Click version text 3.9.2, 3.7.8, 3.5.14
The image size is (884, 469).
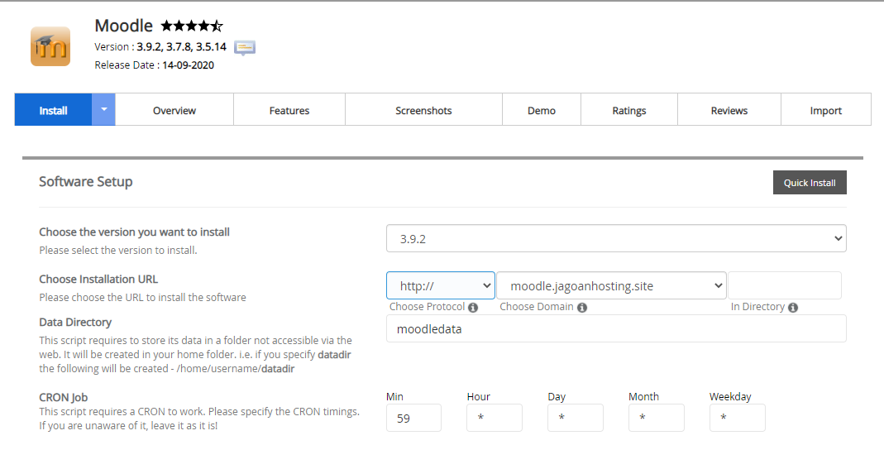pos(182,47)
